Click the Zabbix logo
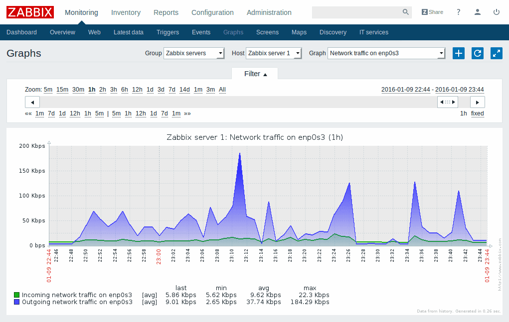The image size is (509, 322). click(30, 12)
